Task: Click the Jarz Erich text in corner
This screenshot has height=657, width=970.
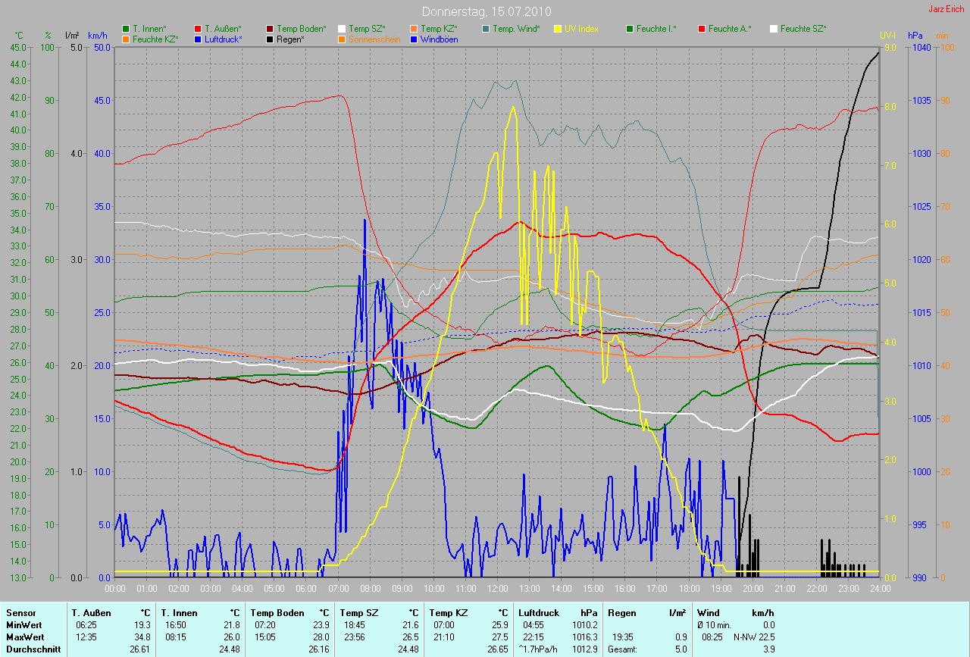Action: pos(947,9)
